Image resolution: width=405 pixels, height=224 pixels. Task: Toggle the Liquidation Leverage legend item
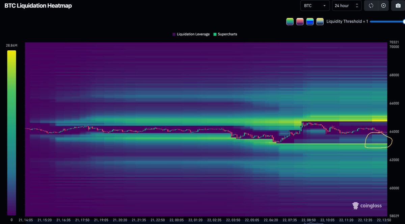coord(191,34)
